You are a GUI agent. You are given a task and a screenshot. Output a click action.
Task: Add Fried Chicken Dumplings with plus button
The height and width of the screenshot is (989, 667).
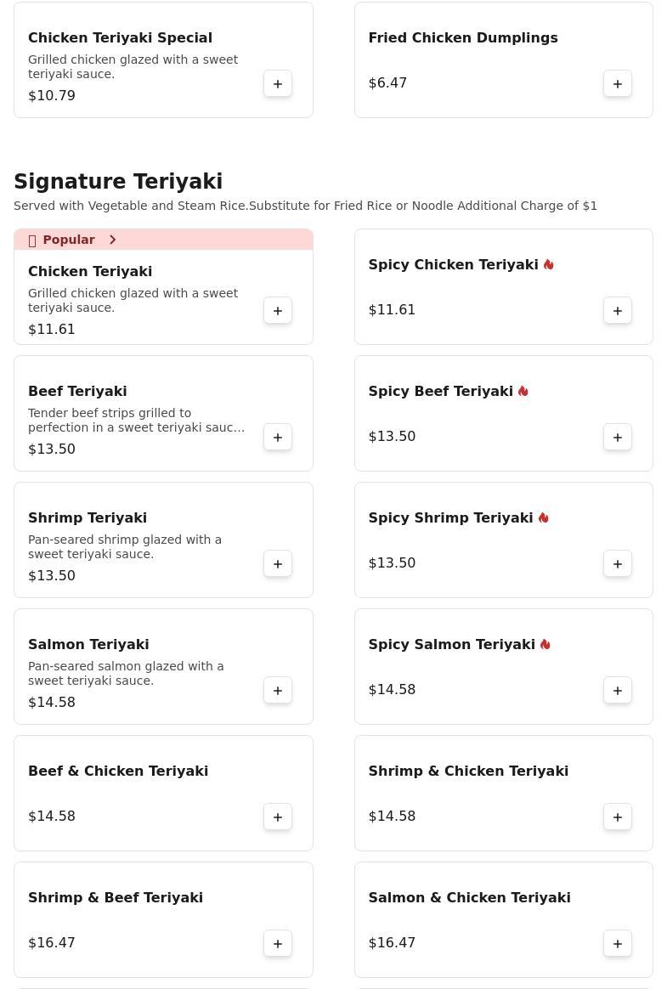point(618,84)
